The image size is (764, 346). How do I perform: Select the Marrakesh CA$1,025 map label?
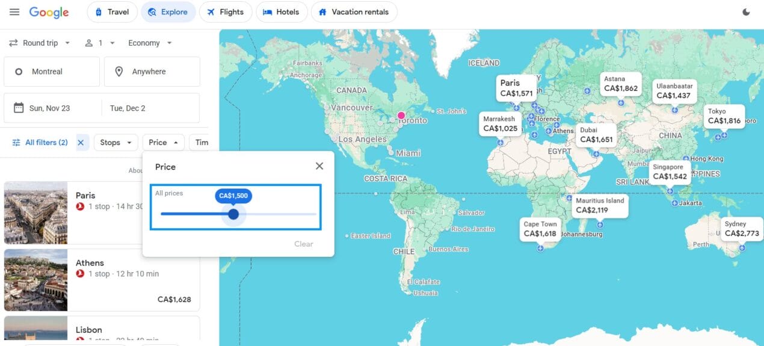click(500, 124)
